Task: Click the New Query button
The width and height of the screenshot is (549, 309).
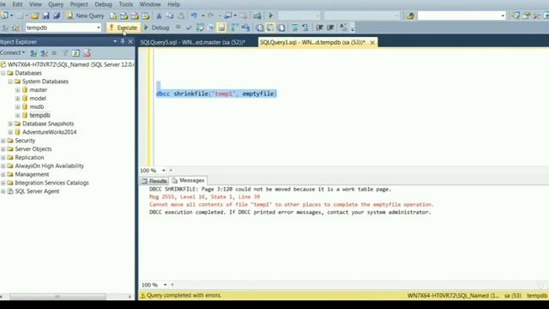Action: [x=86, y=15]
